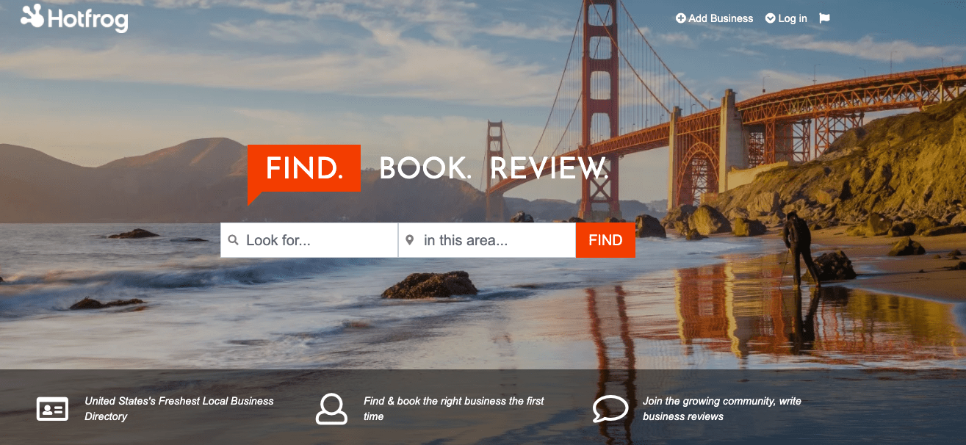Click the person profile outline icon
The image size is (966, 445).
(331, 408)
